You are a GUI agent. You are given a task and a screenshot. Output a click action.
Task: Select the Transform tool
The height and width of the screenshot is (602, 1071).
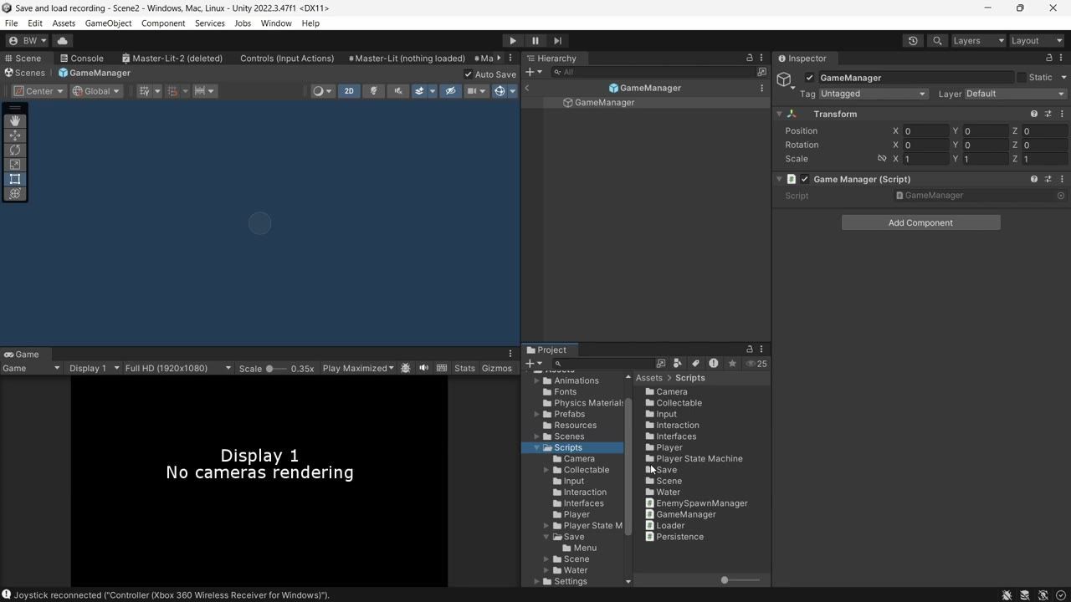click(x=15, y=193)
